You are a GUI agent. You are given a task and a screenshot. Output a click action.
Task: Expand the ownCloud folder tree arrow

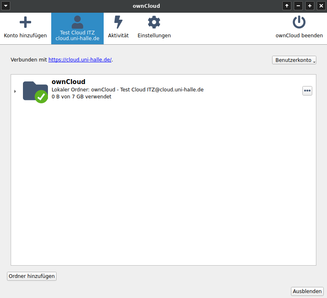click(15, 91)
